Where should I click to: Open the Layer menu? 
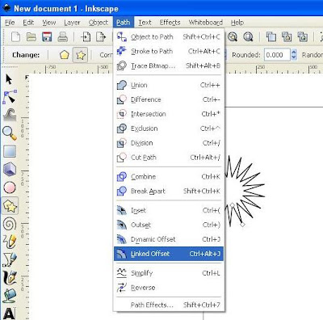72,23
